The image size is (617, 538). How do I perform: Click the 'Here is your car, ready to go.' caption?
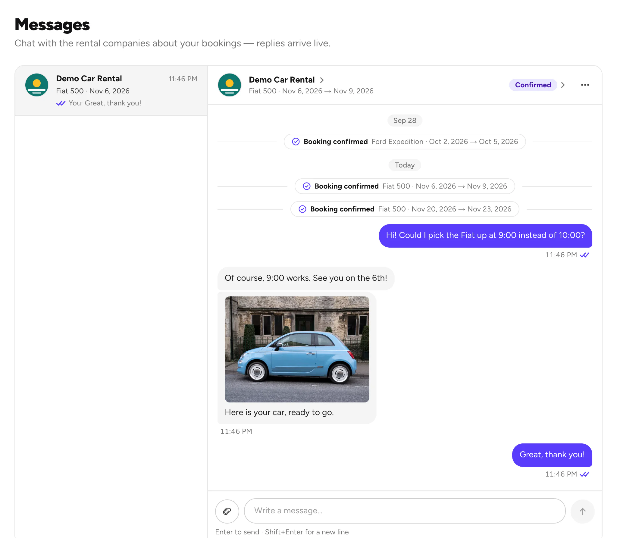pos(279,412)
